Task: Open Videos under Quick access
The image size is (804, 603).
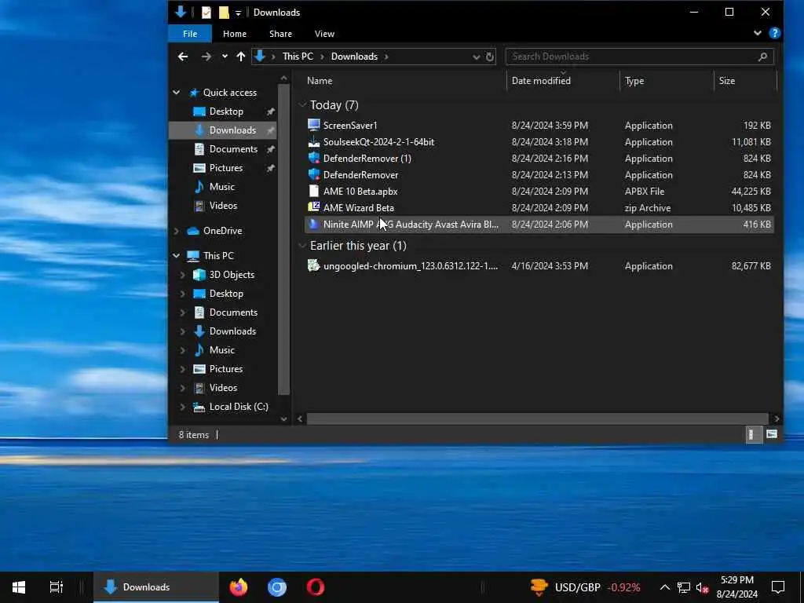Action: pos(223,206)
